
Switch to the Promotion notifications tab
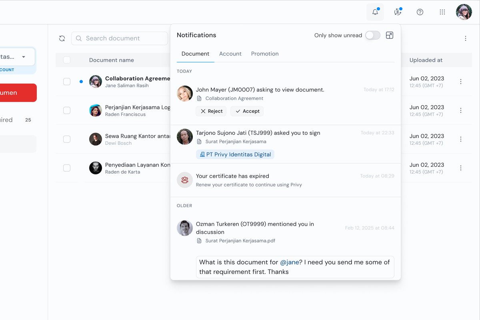coord(265,54)
